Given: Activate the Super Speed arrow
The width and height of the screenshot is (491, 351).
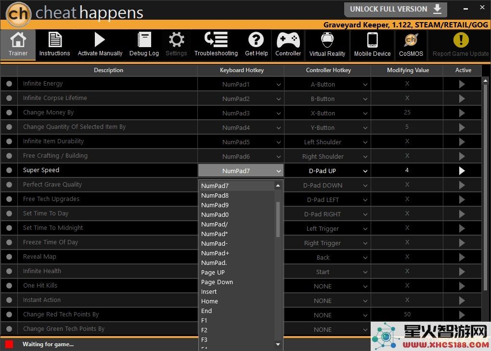Looking at the screenshot, I should click(x=462, y=171).
